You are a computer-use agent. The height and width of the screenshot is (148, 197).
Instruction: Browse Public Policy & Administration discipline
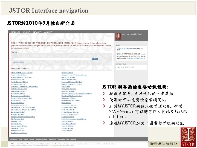[74, 119]
